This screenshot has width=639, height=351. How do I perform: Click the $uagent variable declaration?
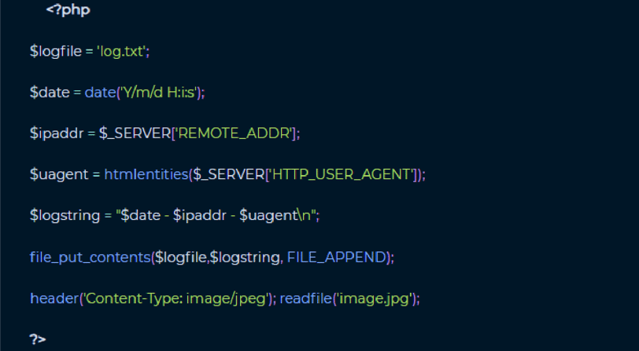point(59,174)
